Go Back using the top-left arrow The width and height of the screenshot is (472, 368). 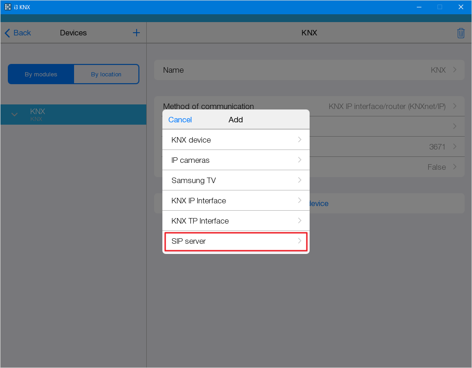[18, 33]
